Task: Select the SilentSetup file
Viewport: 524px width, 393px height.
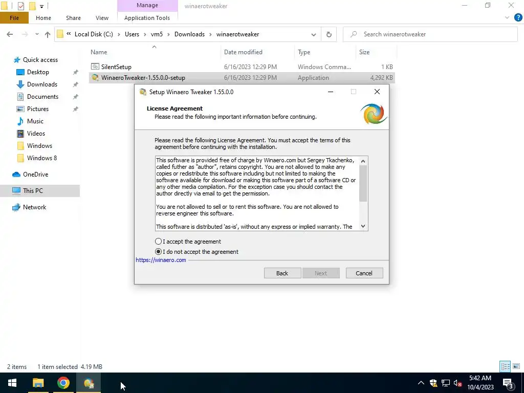Action: pos(242,67)
